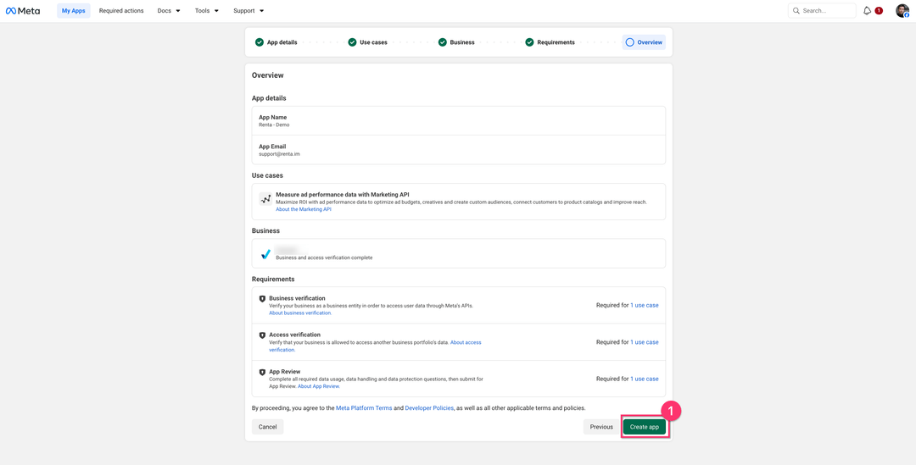Go to My Apps
This screenshot has height=465, width=916.
click(x=74, y=10)
